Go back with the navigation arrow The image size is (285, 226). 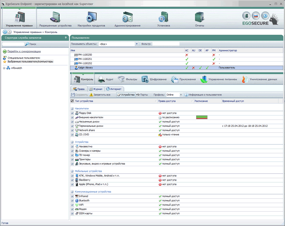(5, 32)
